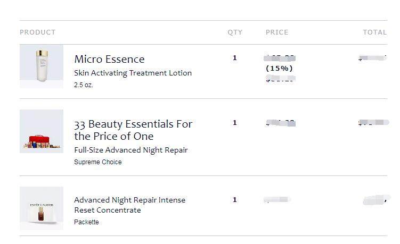The image size is (400, 244).
Task: Open the Micro Essence product thumbnail
Action: pos(42,66)
